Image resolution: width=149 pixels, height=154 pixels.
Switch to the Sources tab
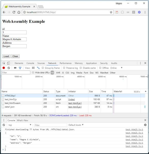(x=41, y=63)
